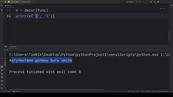Toggle soft-wrap in run console
This screenshot has height=97, width=173.
click(x=5, y=58)
